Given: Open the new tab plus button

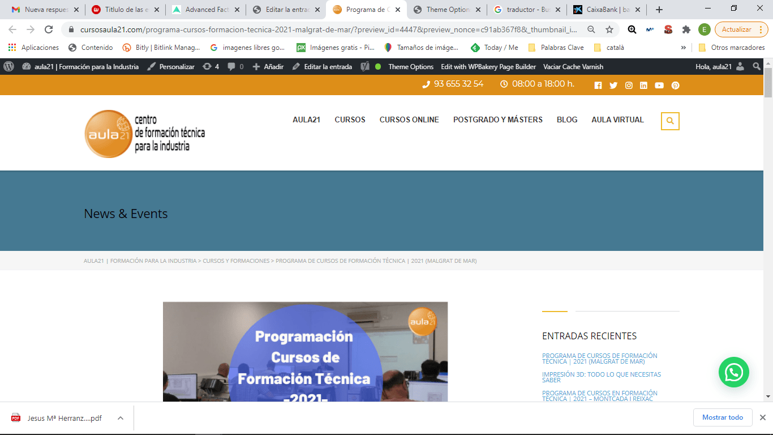Looking at the screenshot, I should coord(659,10).
